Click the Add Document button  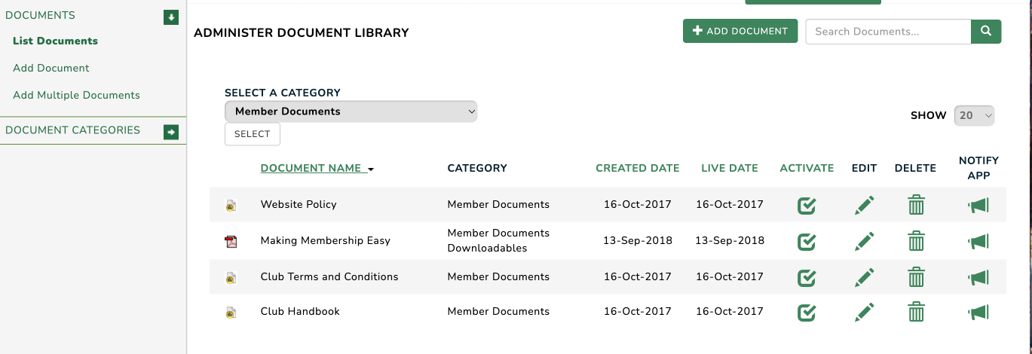pyautogui.click(x=740, y=31)
